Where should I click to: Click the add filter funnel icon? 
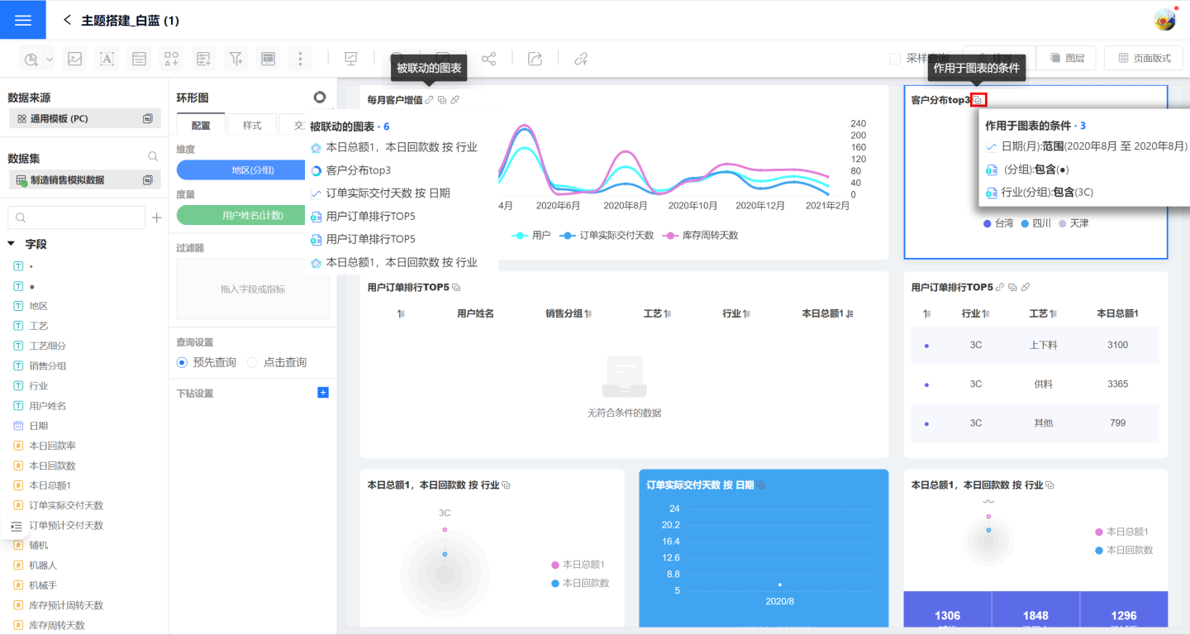[236, 59]
